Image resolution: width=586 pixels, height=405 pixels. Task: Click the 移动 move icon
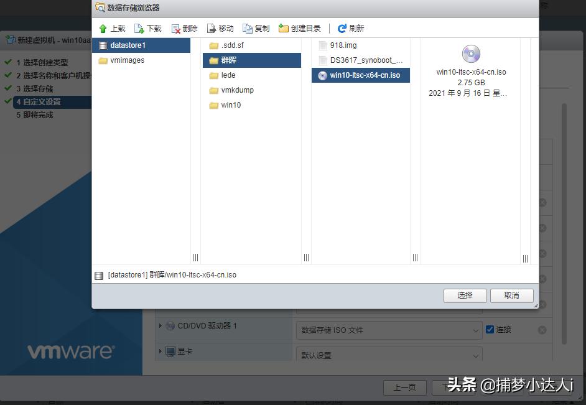point(212,27)
